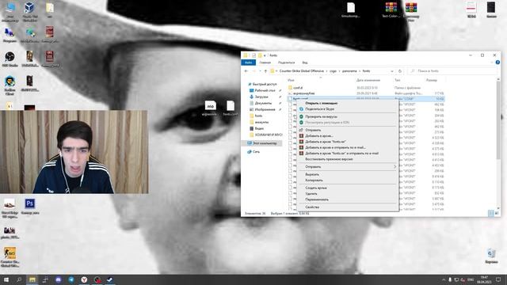
Task: Sort by Размер column header
Action: click(432, 80)
